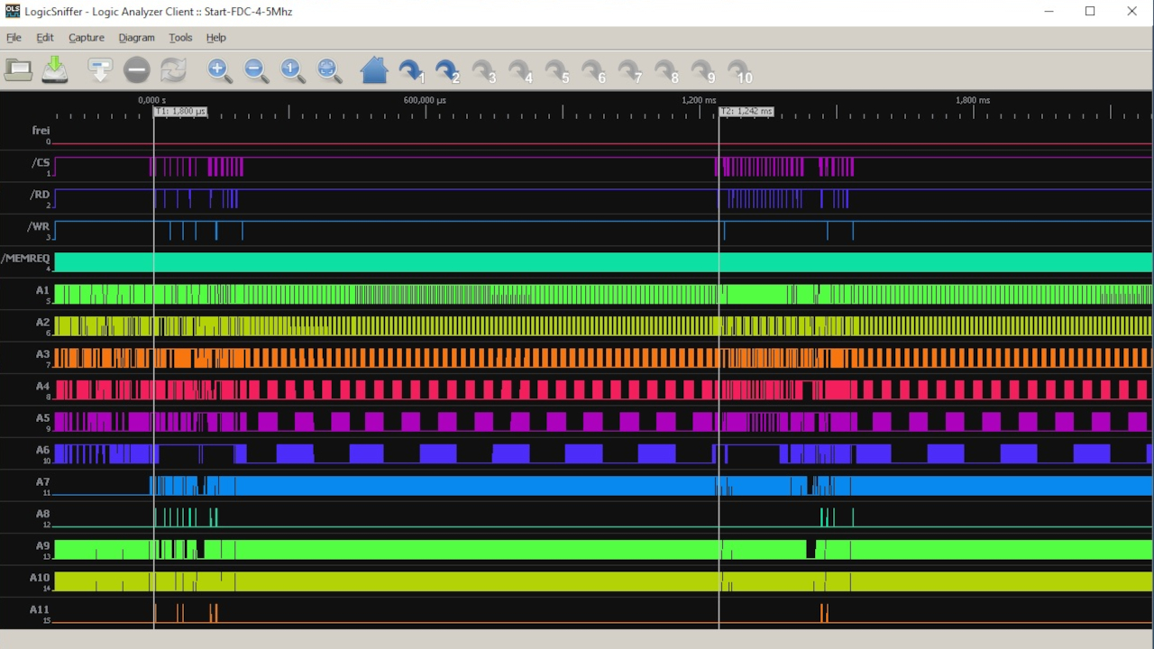Open the File menu
Screen dimensions: 1154x649
[x=14, y=38]
